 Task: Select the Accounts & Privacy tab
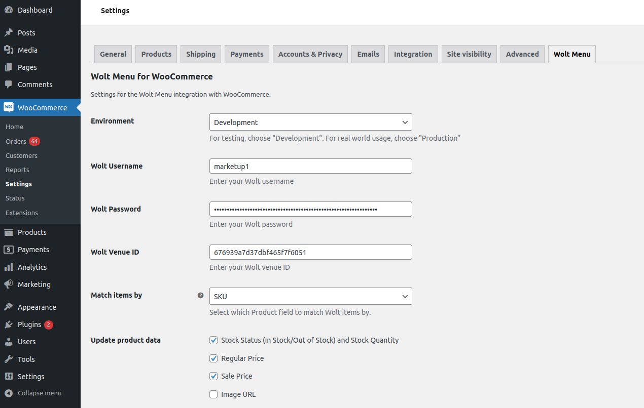click(310, 54)
